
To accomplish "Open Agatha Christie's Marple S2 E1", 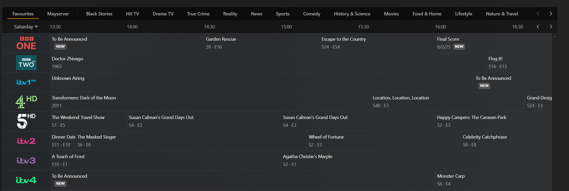I will [x=416, y=160].
